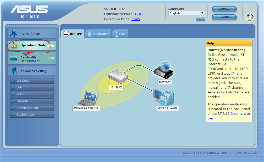Click the Router operation mode link
This screenshot has height=162, width=264.
click(x=136, y=19)
